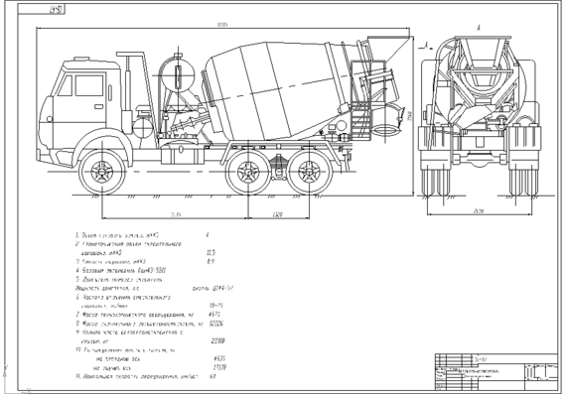Click the overall length dimension at top
This screenshot has width=566, height=394.
(x=222, y=25)
